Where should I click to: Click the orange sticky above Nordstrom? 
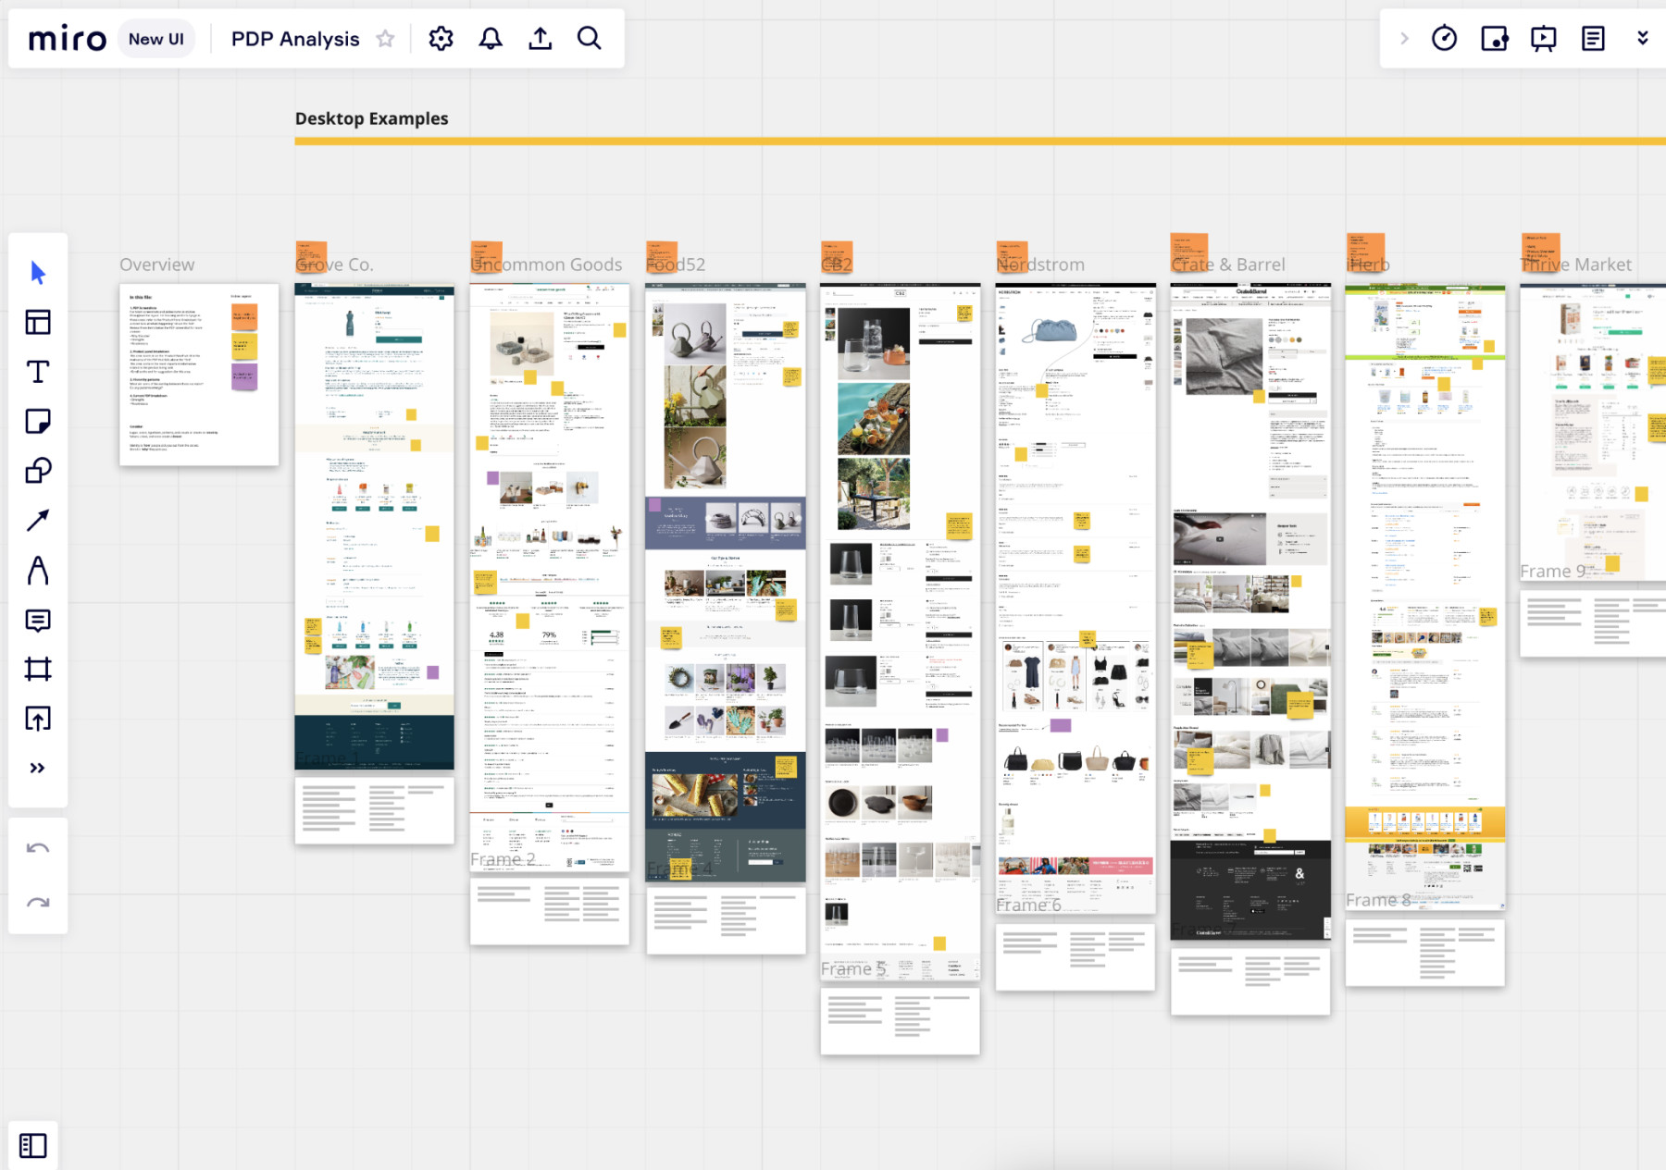[x=1012, y=255]
